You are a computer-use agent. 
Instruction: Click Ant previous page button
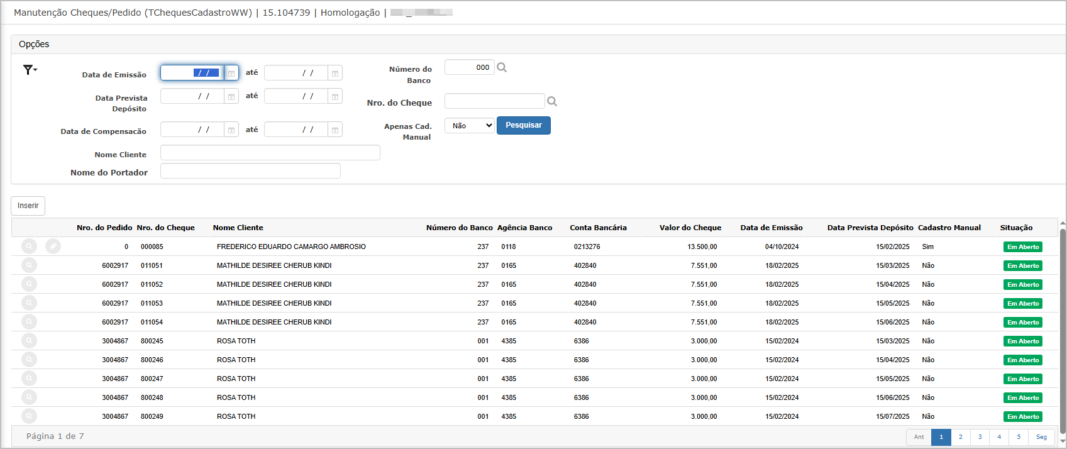click(x=919, y=437)
